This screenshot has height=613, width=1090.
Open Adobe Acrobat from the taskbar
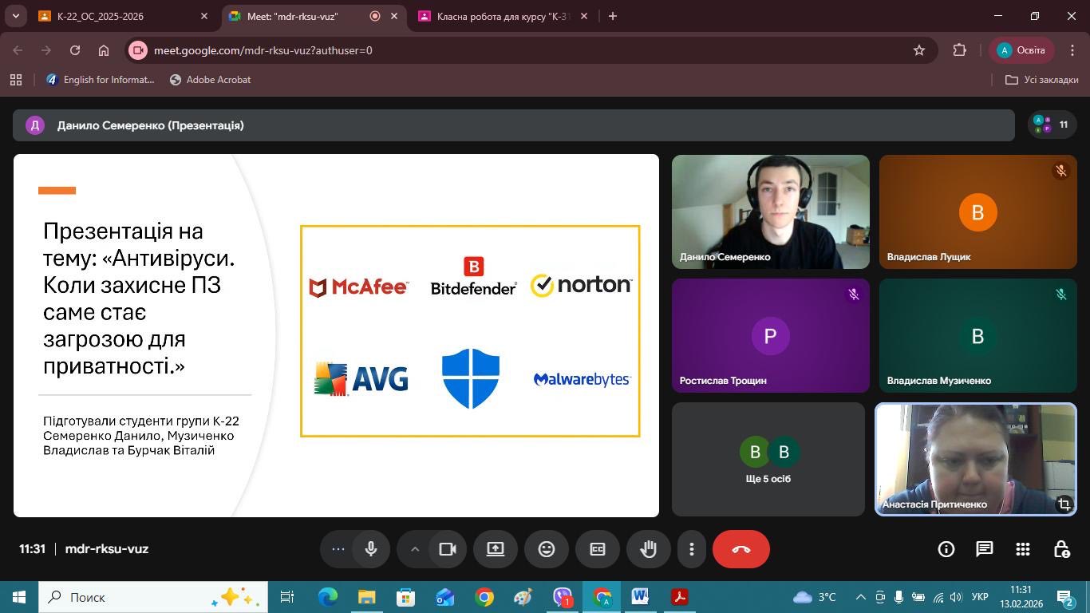(679, 597)
